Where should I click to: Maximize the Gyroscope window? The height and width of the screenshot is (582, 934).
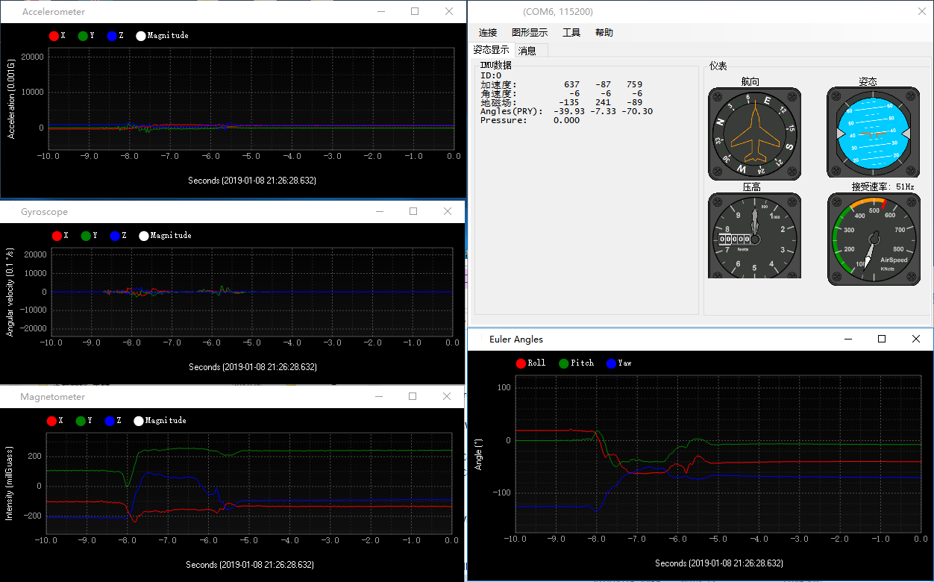[413, 212]
